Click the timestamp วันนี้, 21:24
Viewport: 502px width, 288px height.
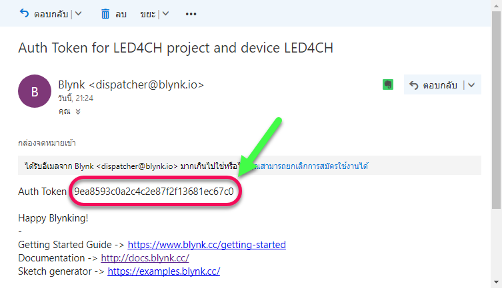tap(75, 98)
